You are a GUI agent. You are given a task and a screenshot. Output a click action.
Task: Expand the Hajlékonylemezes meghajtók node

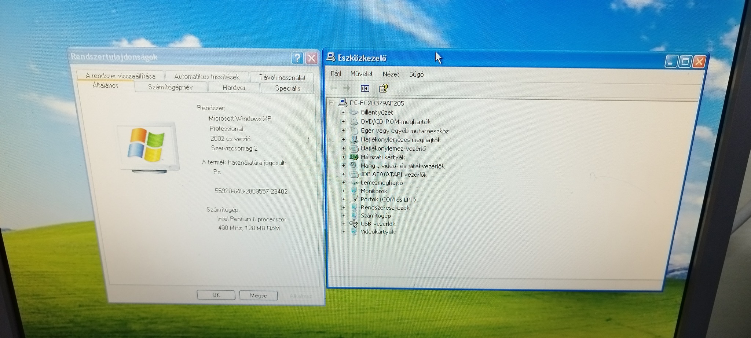click(344, 139)
